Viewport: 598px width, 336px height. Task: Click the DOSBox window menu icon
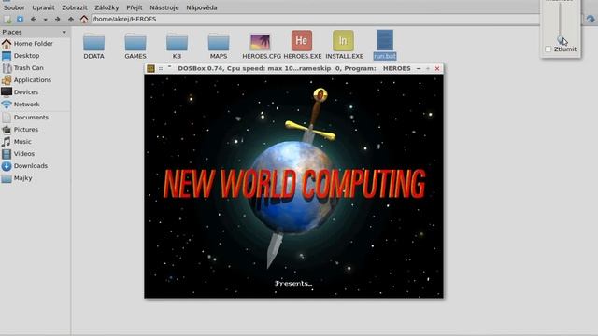150,68
